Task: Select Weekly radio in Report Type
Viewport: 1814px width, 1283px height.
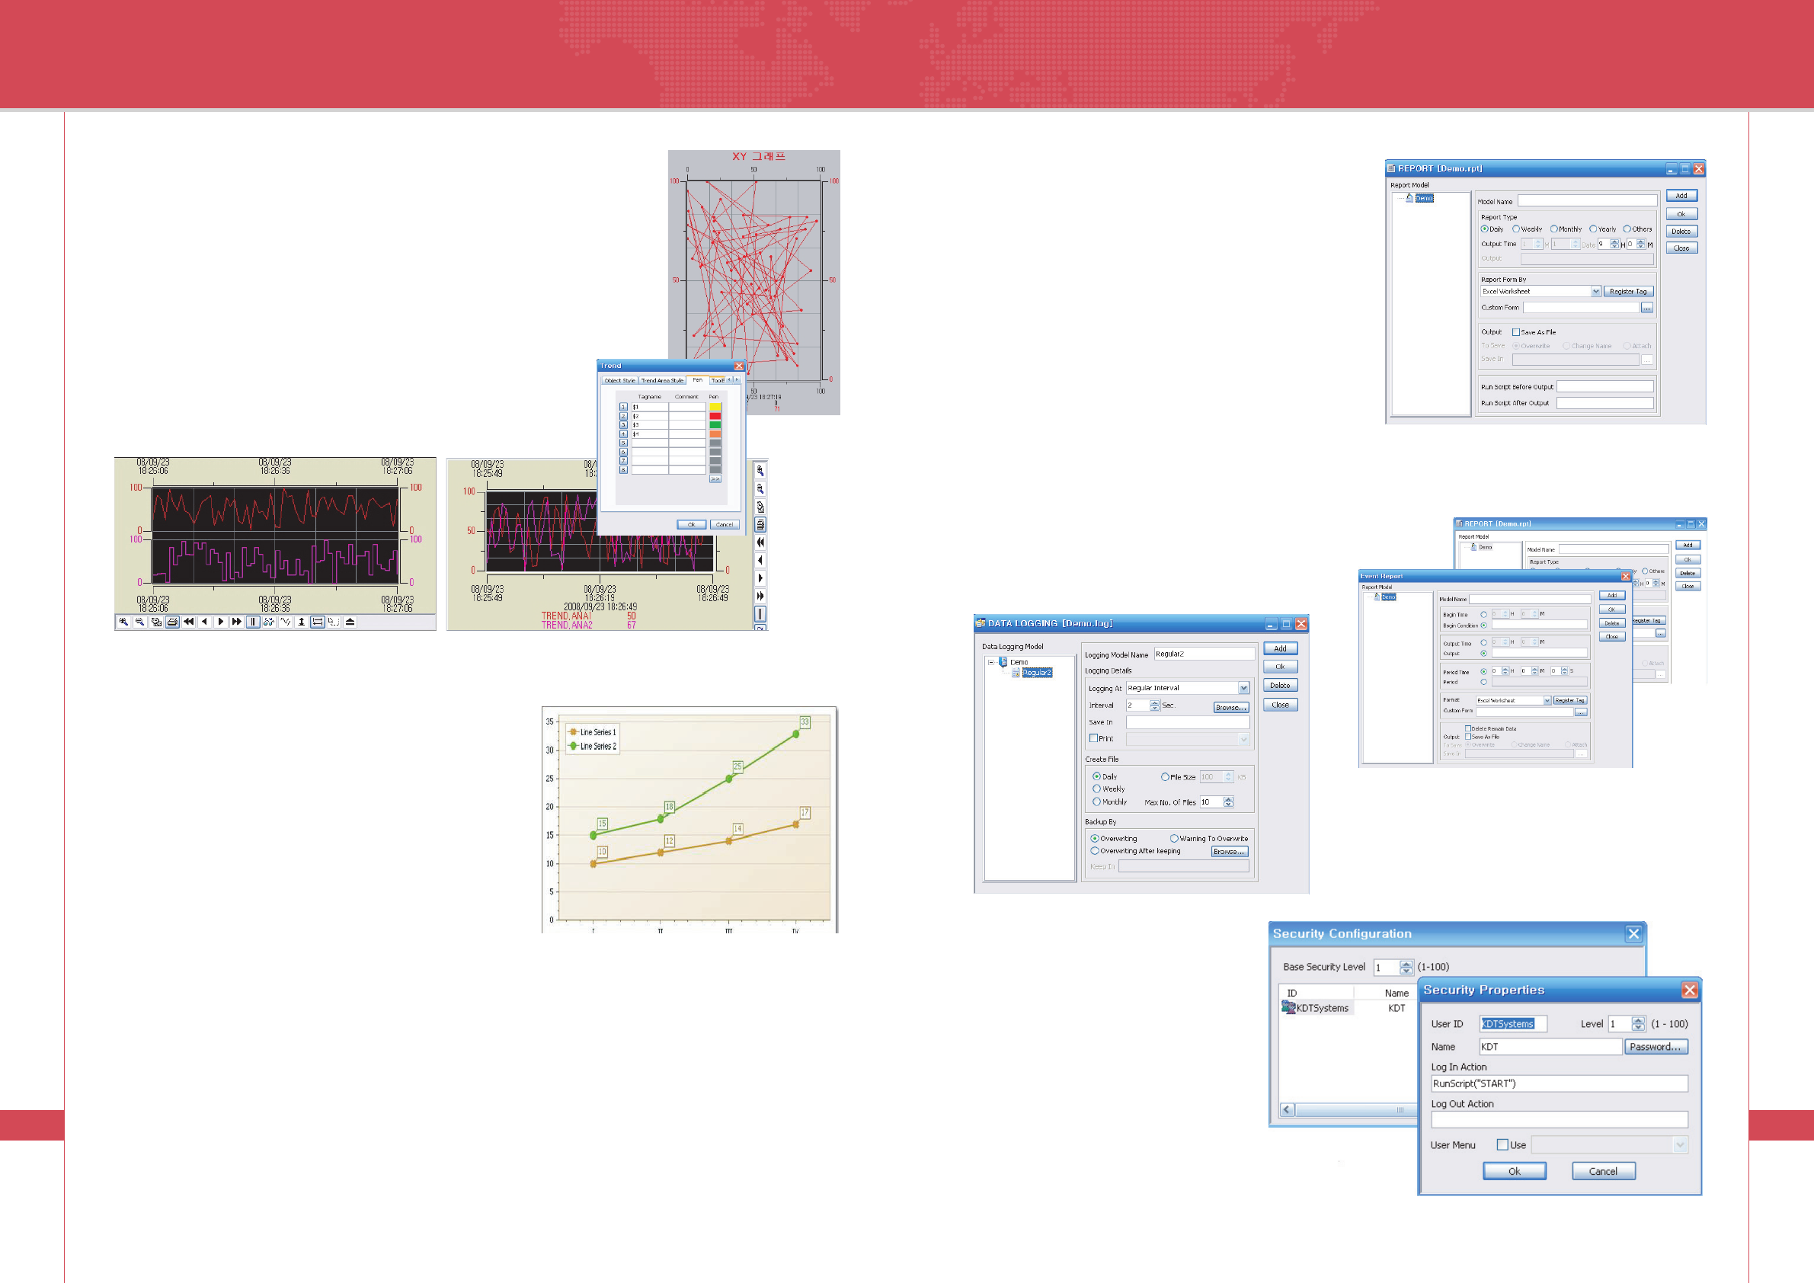Action: pos(1516,229)
